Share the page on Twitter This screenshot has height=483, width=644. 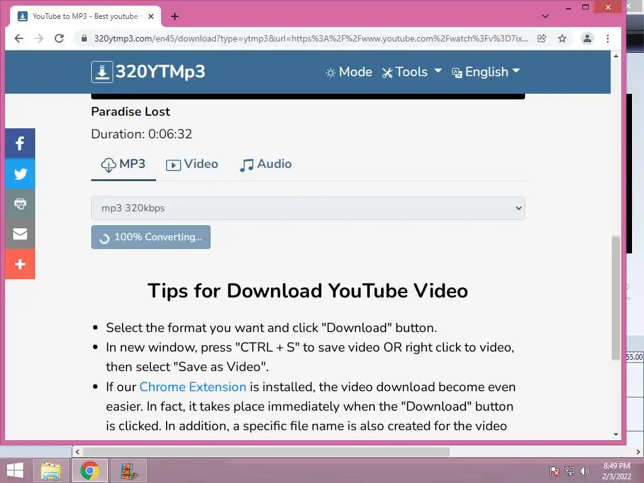[19, 174]
